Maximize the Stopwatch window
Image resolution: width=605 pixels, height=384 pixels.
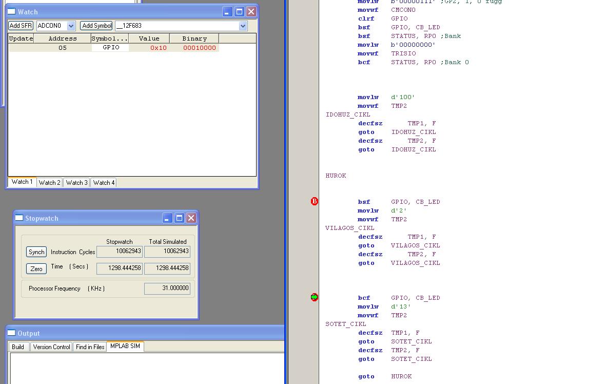(179, 218)
